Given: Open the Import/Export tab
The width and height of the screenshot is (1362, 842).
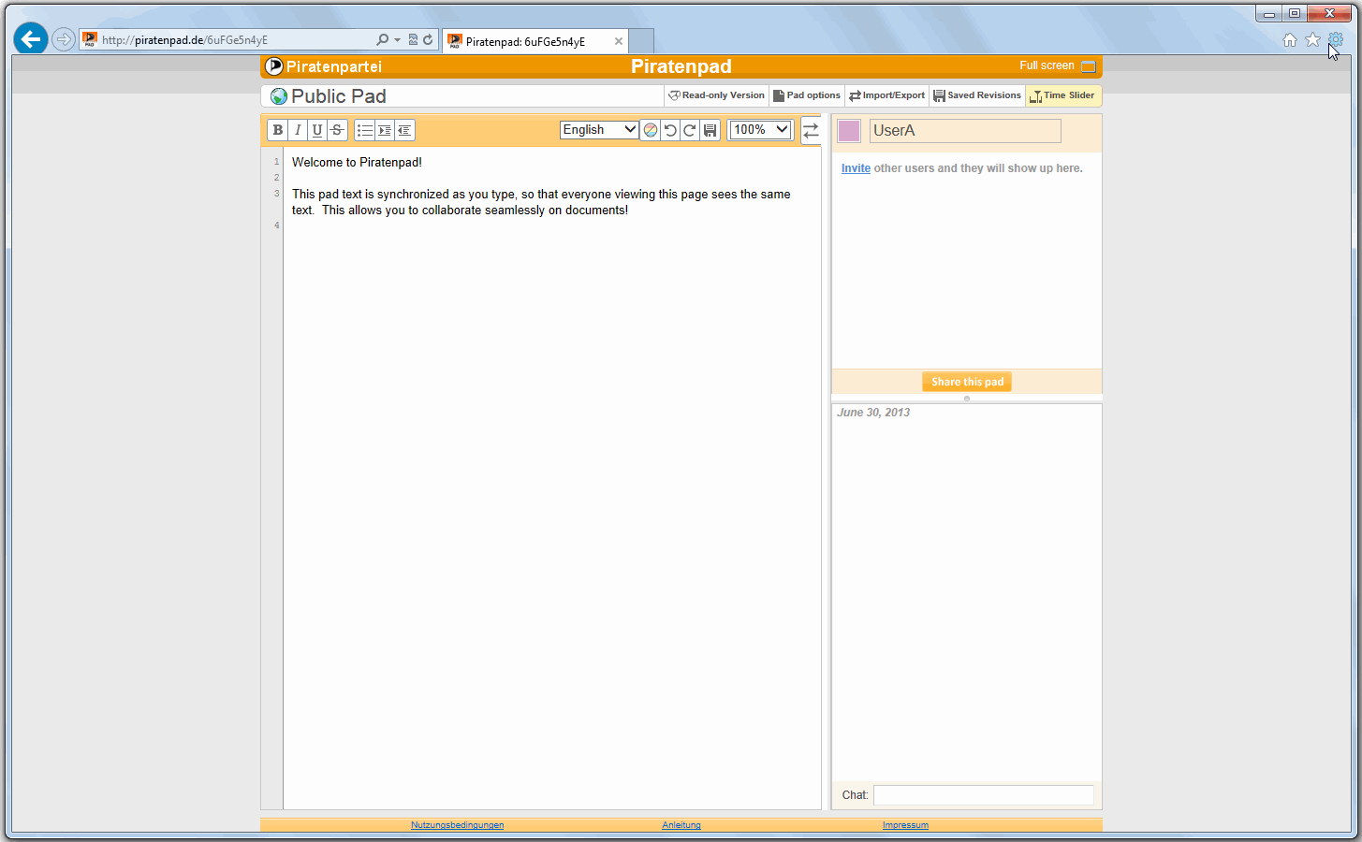Looking at the screenshot, I should pos(887,95).
